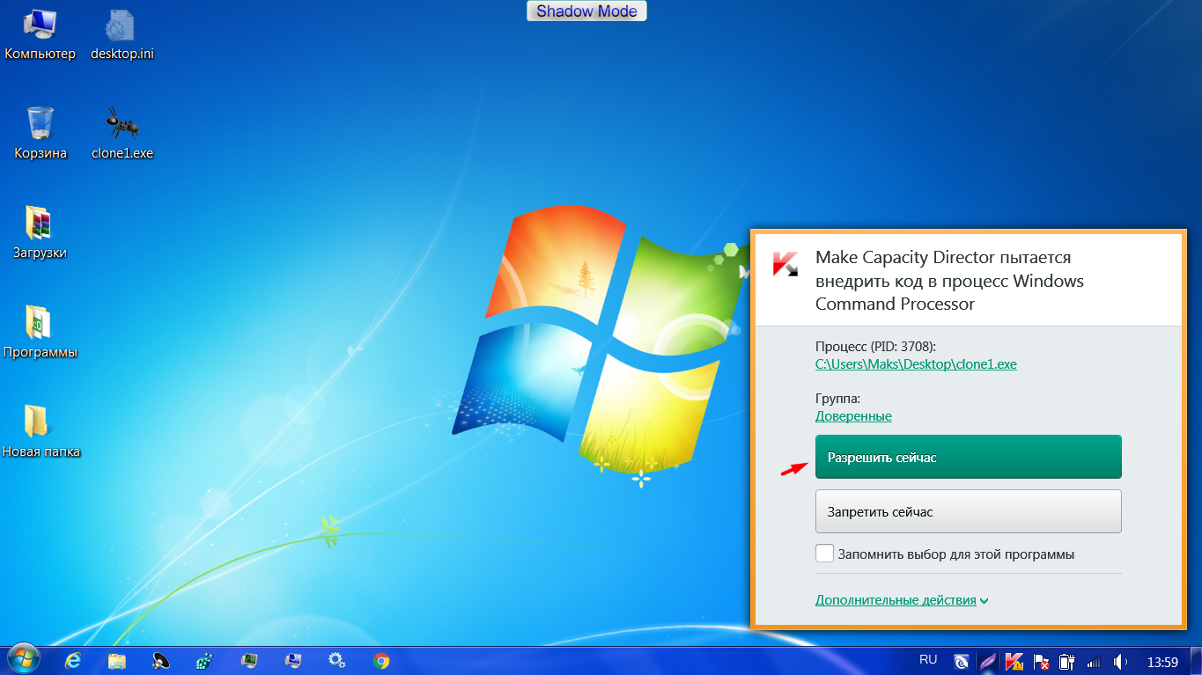Click the 13:59 system clock

coord(1162,661)
